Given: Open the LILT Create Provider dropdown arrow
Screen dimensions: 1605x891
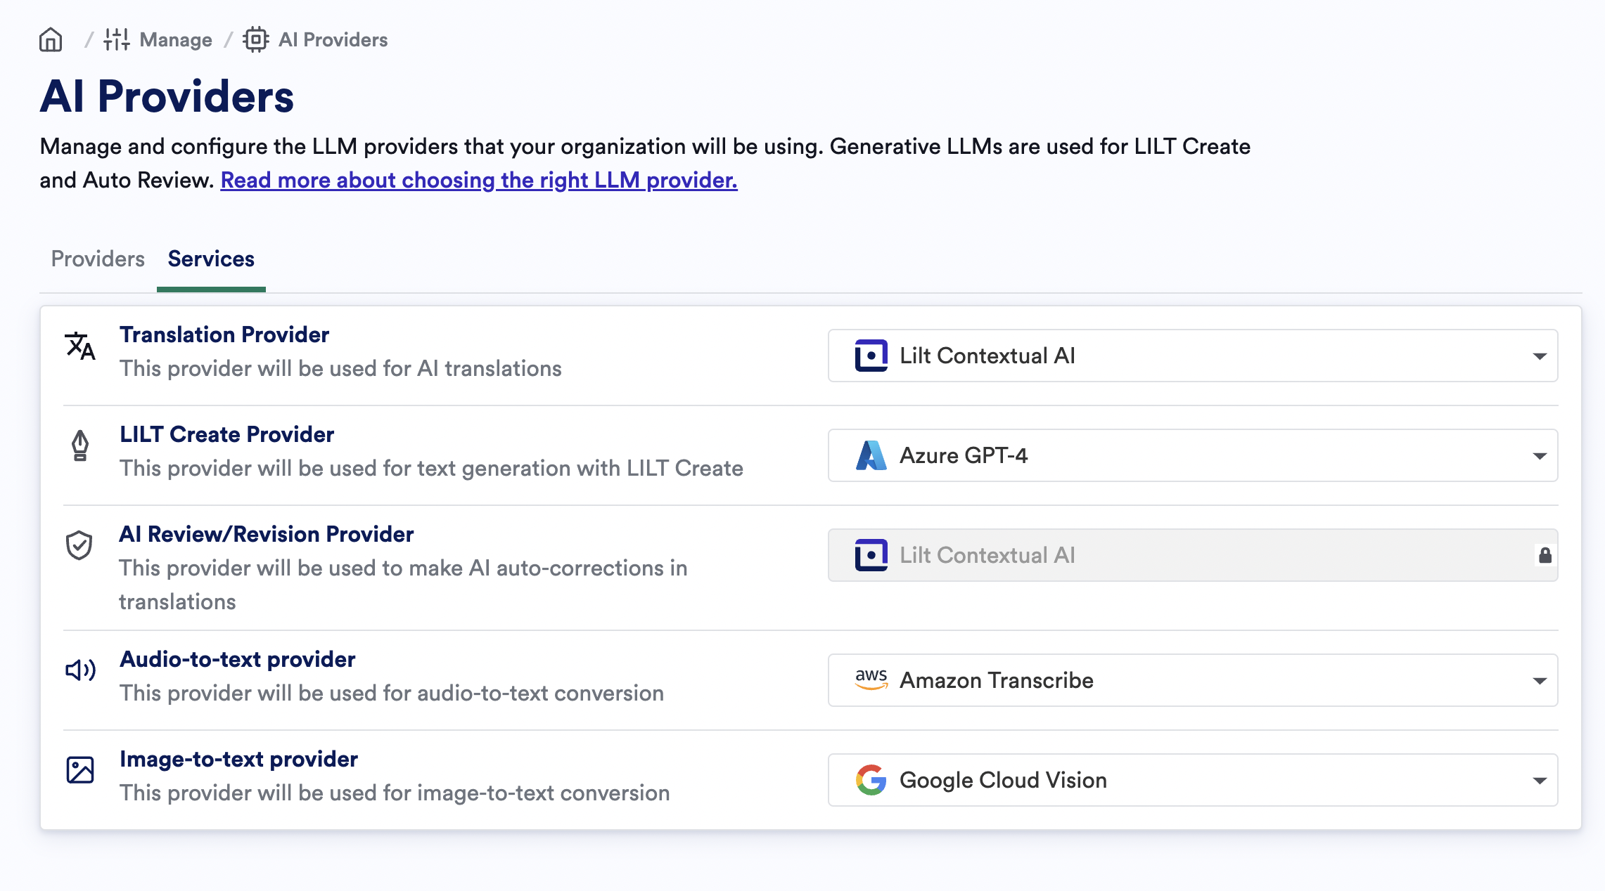Looking at the screenshot, I should pos(1540,456).
